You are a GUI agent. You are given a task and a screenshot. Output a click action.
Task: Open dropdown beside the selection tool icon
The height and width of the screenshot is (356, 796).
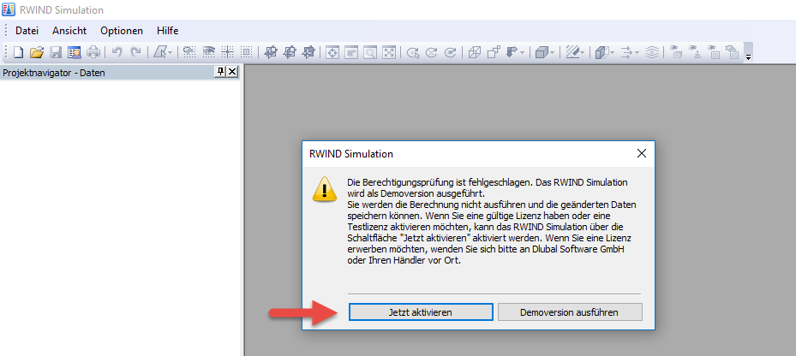coord(170,52)
